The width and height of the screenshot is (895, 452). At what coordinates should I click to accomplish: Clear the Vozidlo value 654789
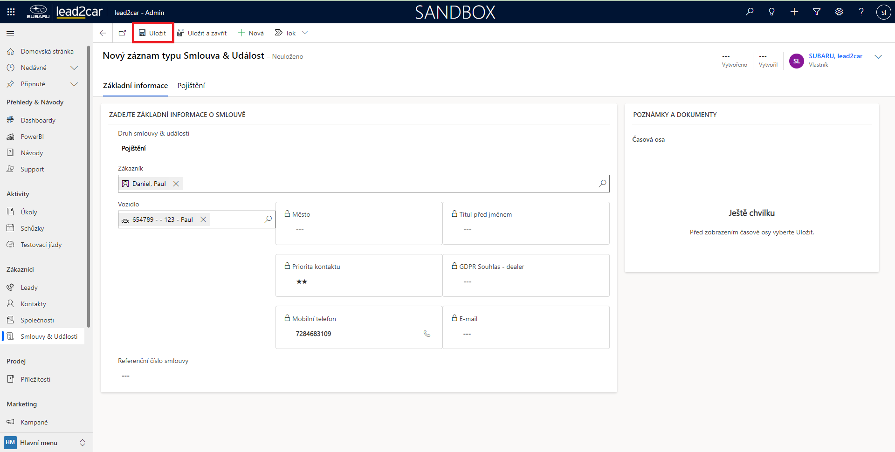pyautogui.click(x=203, y=219)
